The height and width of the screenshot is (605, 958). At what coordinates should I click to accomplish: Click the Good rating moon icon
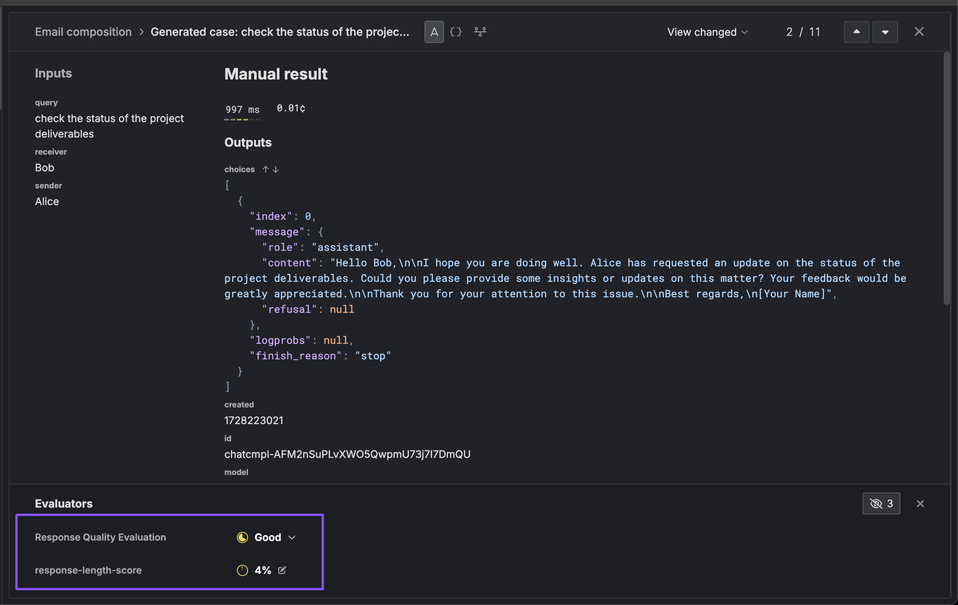point(242,537)
